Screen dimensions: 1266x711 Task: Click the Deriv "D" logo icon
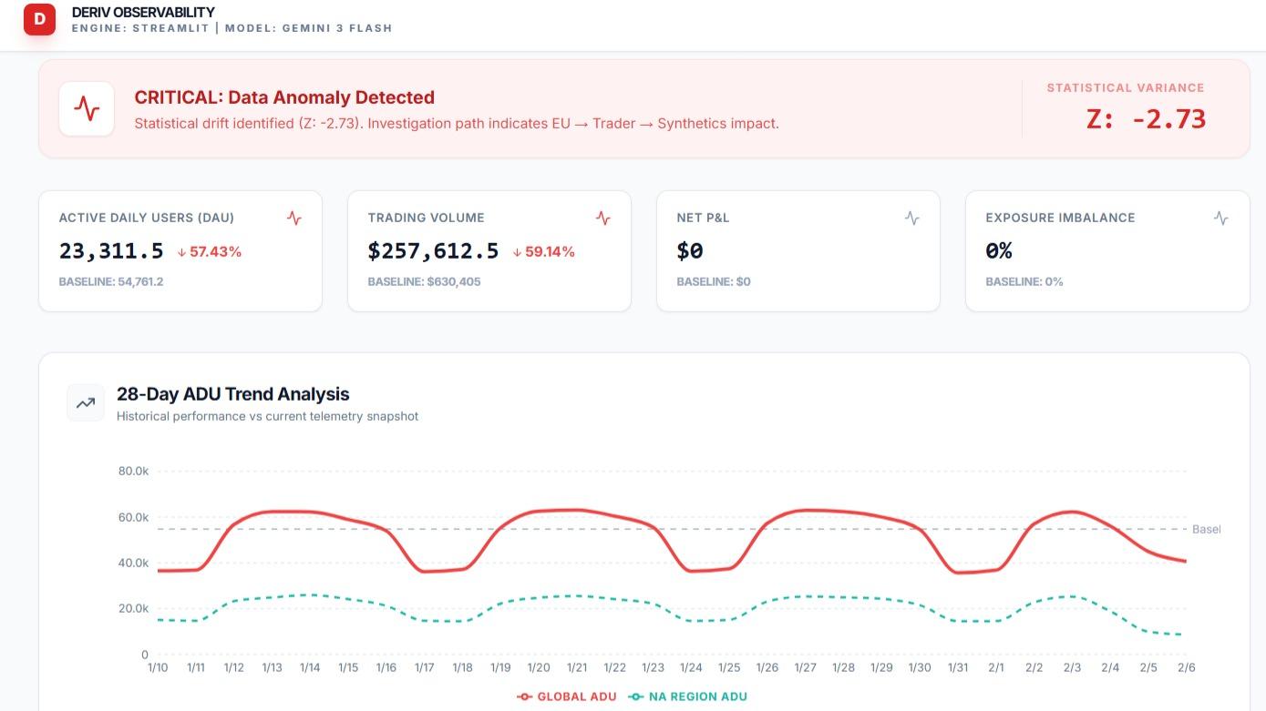(x=40, y=19)
